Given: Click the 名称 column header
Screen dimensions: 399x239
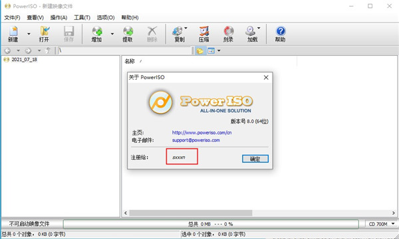Looking at the screenshot, I should [130, 61].
